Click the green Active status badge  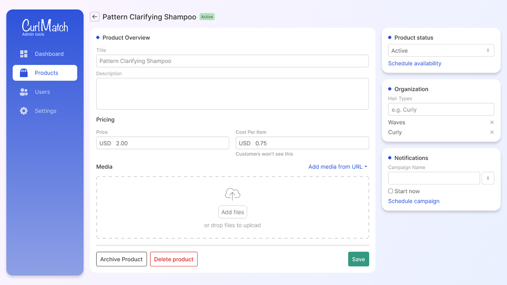[x=207, y=17]
